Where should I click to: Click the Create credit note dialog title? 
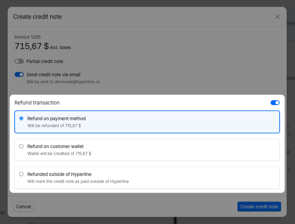[x=37, y=16]
